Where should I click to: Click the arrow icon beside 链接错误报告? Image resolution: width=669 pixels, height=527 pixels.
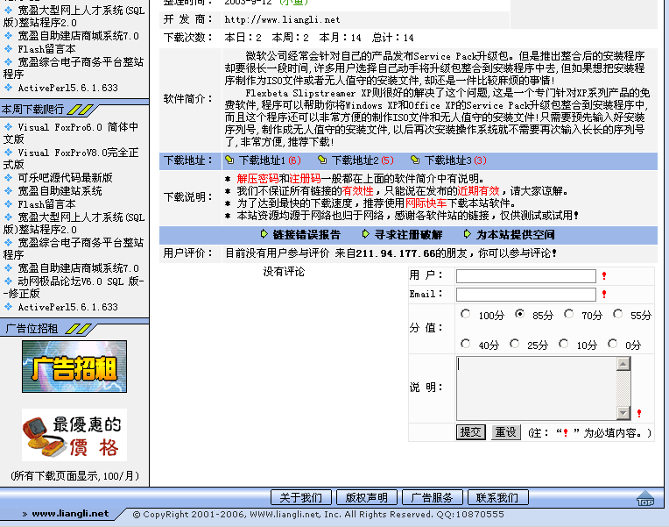(x=265, y=234)
